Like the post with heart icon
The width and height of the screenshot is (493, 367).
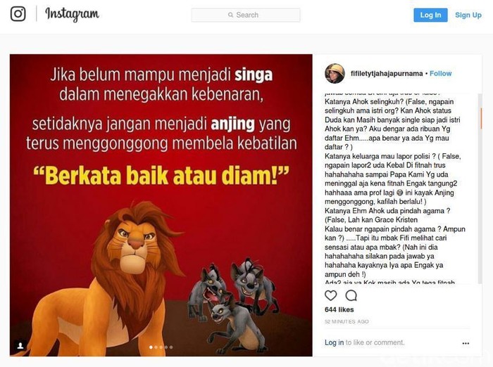click(x=330, y=295)
